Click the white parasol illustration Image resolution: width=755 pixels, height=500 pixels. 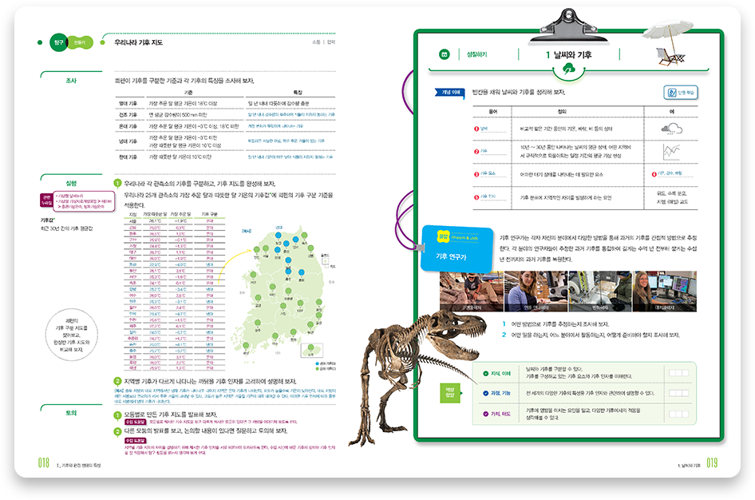click(668, 31)
